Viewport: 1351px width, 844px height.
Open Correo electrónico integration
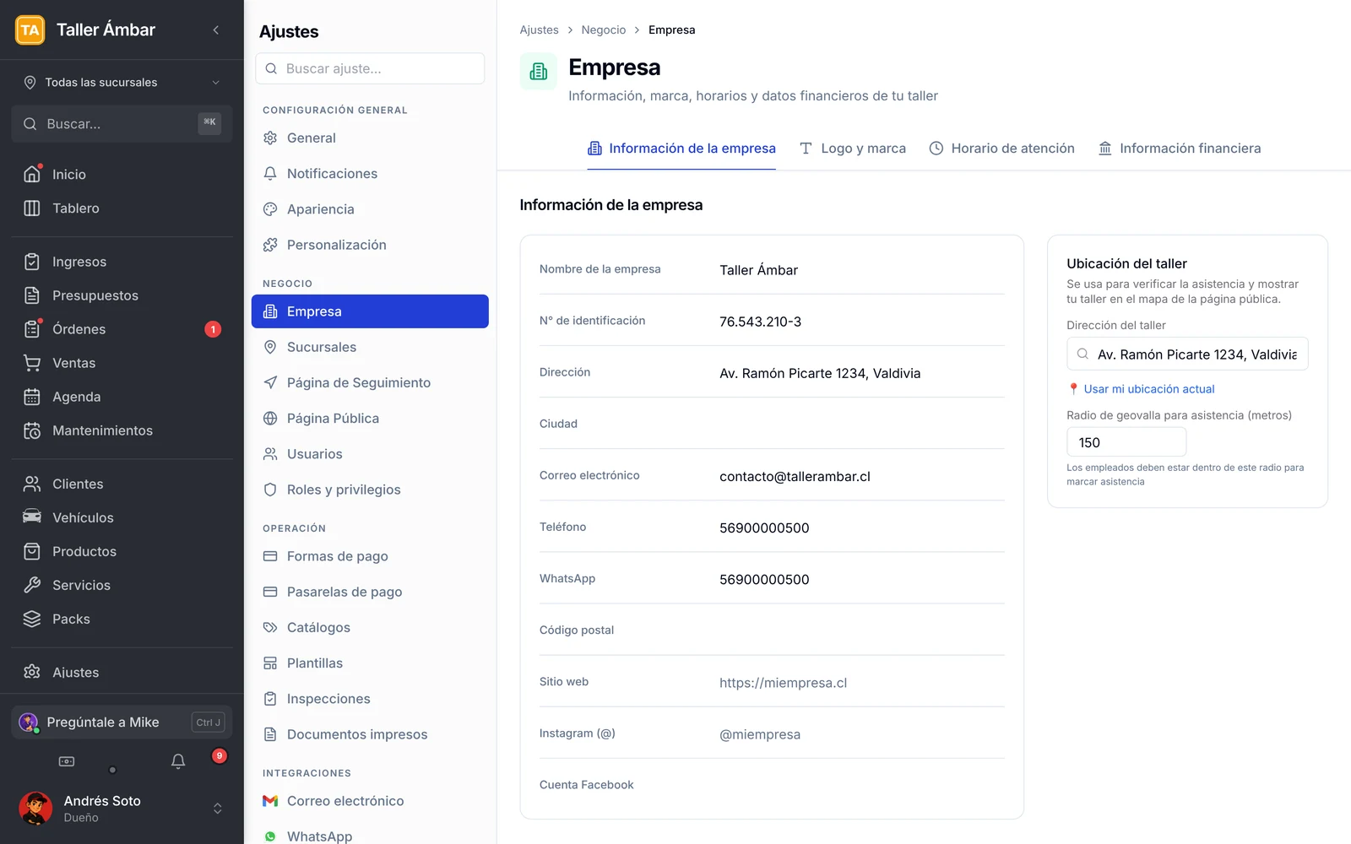pos(370,801)
